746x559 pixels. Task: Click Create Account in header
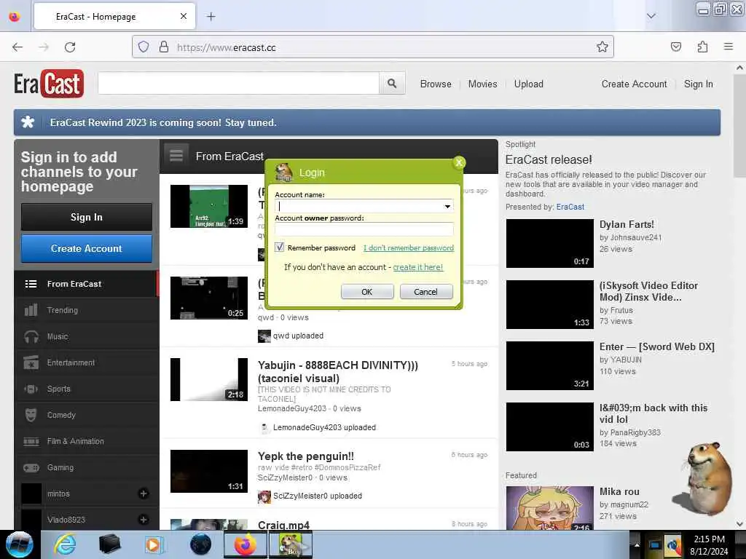(x=634, y=84)
